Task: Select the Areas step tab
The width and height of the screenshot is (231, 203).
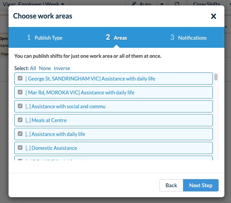Action: pos(116,37)
